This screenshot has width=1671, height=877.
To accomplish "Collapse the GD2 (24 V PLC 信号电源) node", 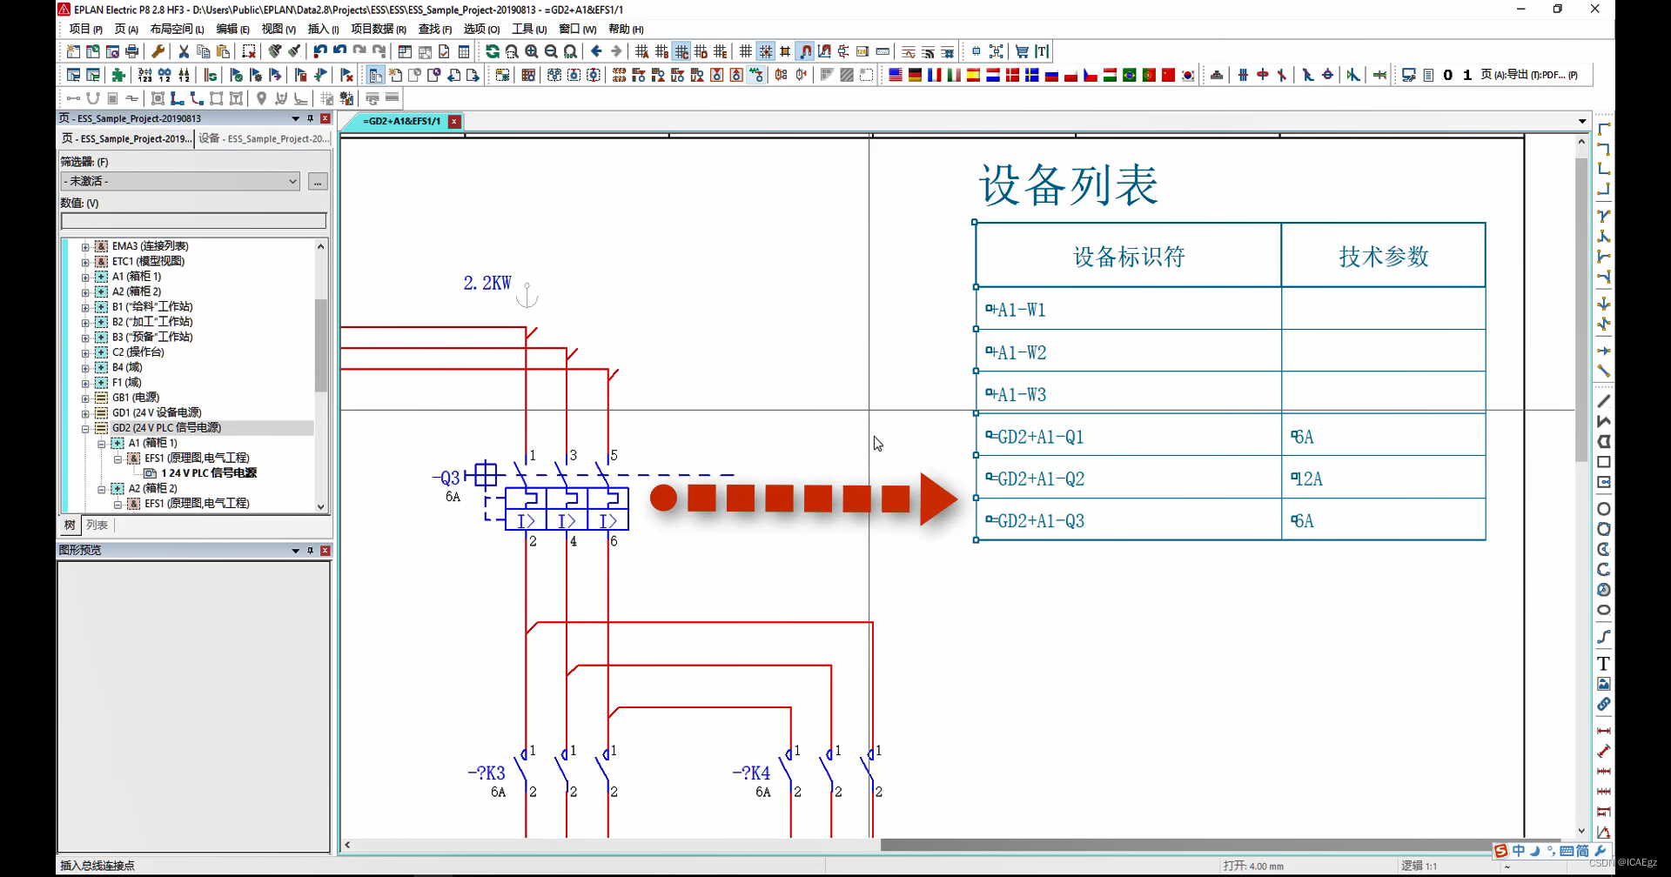I will click(85, 428).
